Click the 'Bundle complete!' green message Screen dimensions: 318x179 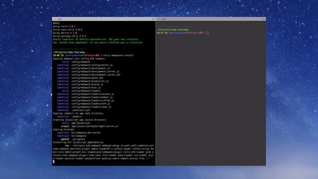click(96, 39)
